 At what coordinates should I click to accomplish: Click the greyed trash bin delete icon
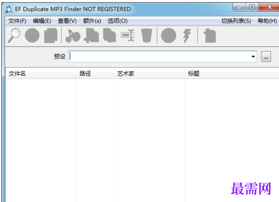coord(147,36)
